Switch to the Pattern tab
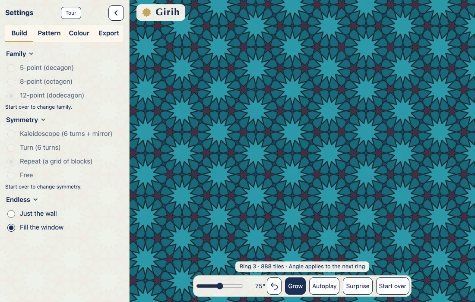475x302 pixels. click(49, 33)
